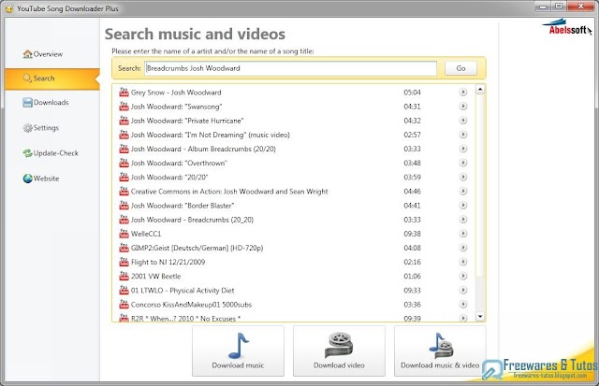
Task: Play preview of Flight to NJ 12/21/2009
Action: (463, 262)
